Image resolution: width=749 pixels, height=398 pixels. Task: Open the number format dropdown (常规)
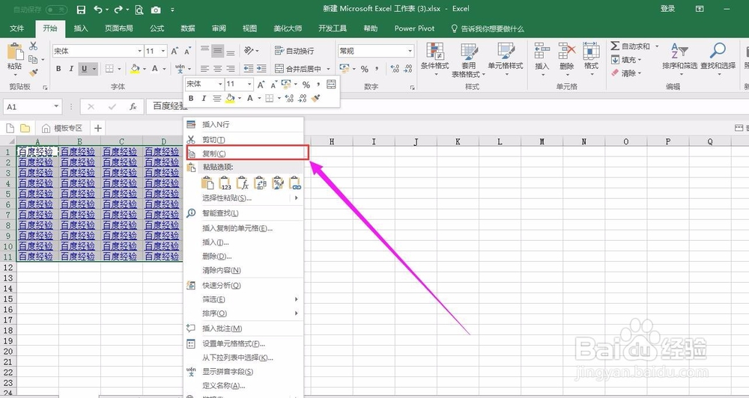(x=410, y=51)
